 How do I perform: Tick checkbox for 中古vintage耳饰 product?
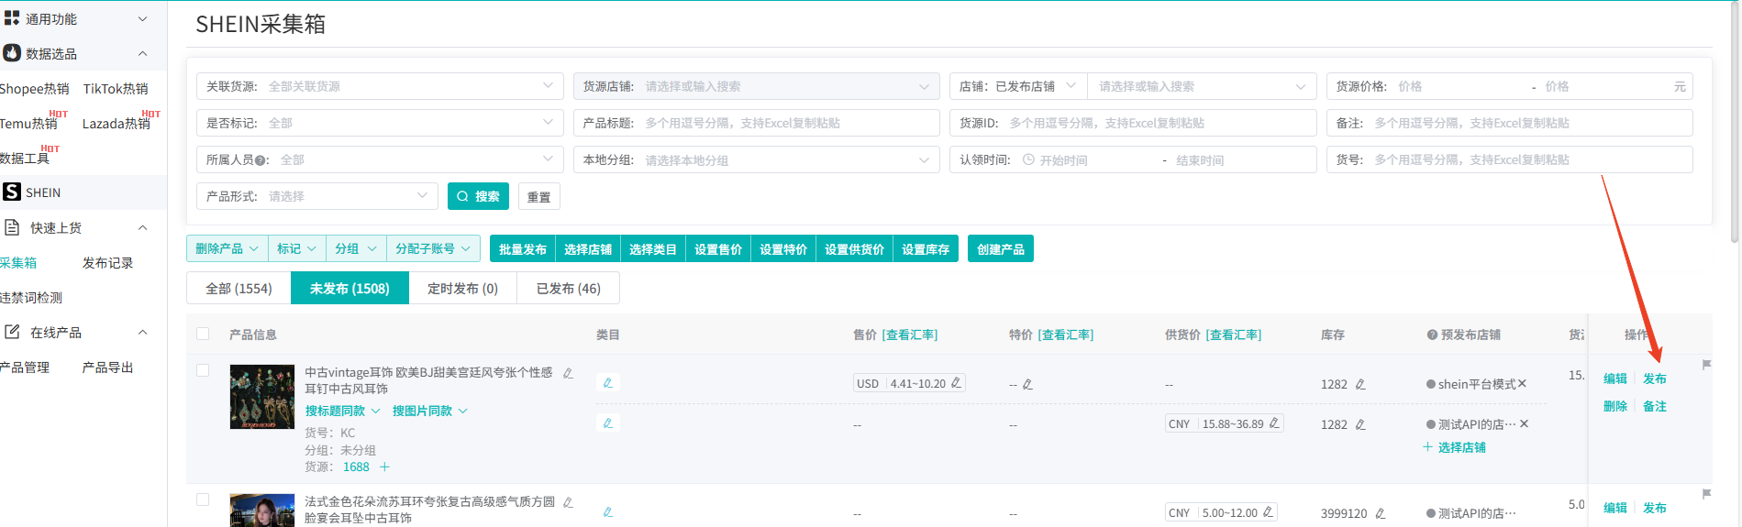point(203,370)
